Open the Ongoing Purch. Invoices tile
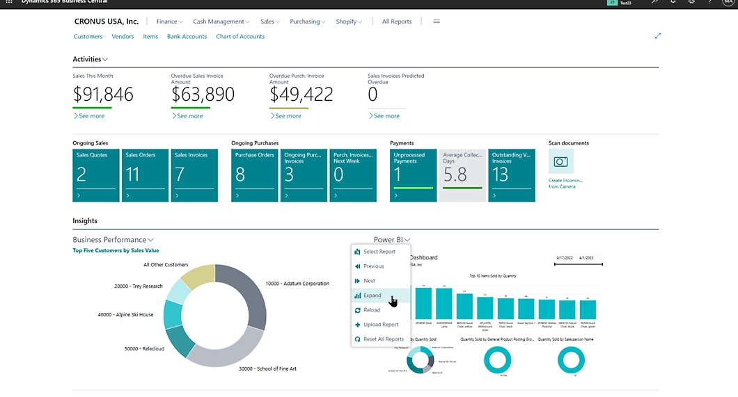This screenshot has width=738, height=397. click(304, 175)
